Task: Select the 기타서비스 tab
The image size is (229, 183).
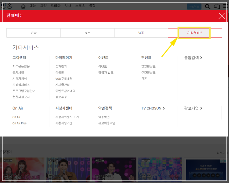Action: click(195, 33)
